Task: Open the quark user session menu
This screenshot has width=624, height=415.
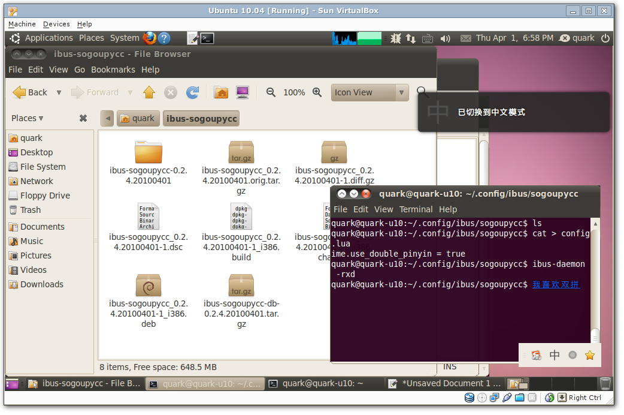Action: click(577, 38)
